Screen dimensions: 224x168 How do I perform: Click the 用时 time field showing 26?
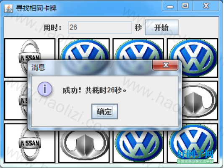pos(100,27)
